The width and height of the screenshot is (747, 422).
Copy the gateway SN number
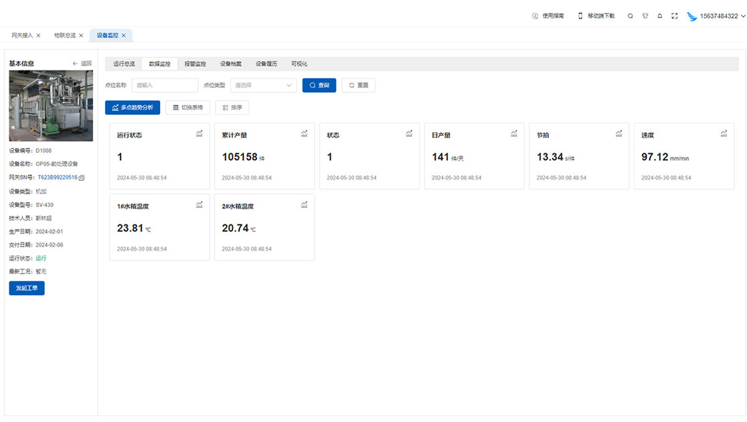82,178
